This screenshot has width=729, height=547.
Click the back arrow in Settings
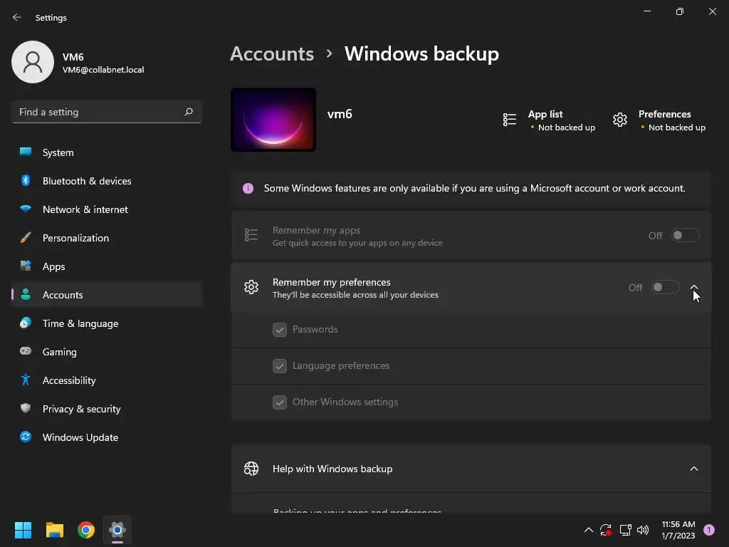[17, 17]
